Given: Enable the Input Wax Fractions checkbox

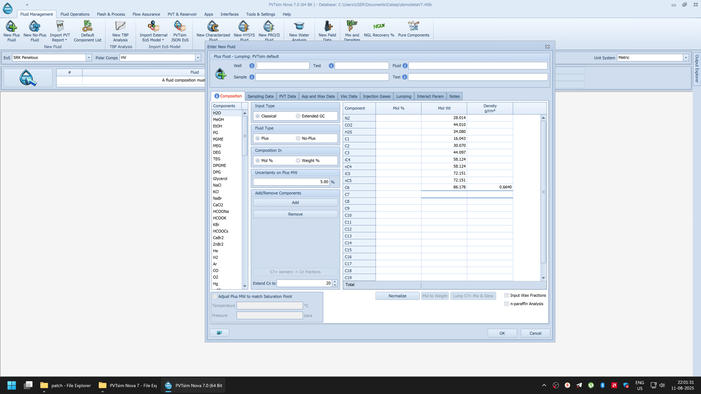Looking at the screenshot, I should tap(507, 295).
